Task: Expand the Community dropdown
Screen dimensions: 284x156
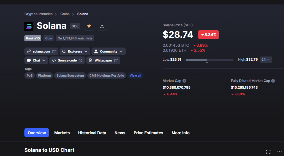Action: click(109, 51)
